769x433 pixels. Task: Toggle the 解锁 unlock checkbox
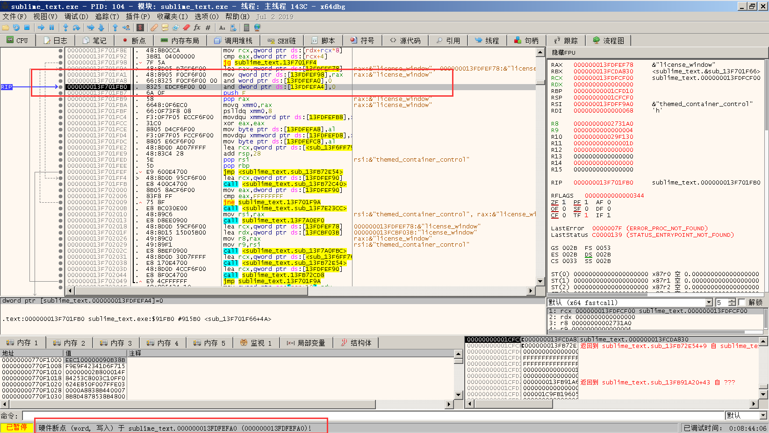tap(741, 302)
